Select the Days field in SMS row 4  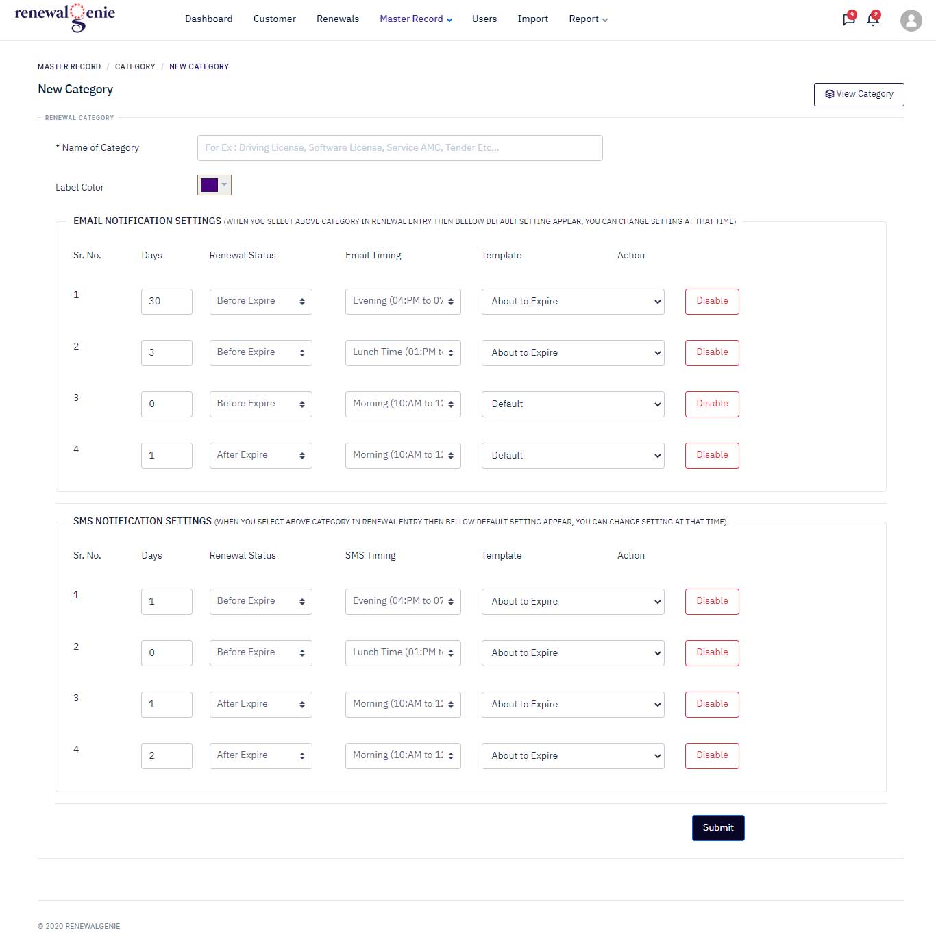click(167, 756)
